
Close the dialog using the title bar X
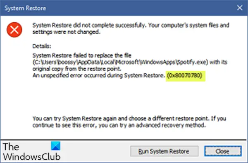pyautogui.click(x=240, y=8)
